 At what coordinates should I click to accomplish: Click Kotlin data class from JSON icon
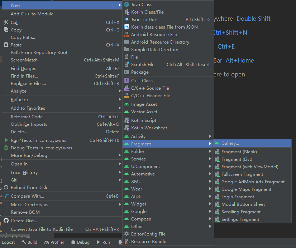coord(126,27)
